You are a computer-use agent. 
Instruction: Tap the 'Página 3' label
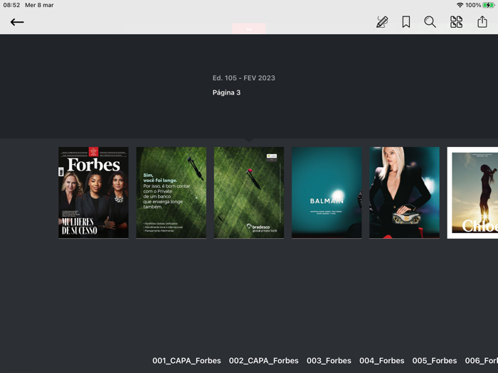pos(226,92)
